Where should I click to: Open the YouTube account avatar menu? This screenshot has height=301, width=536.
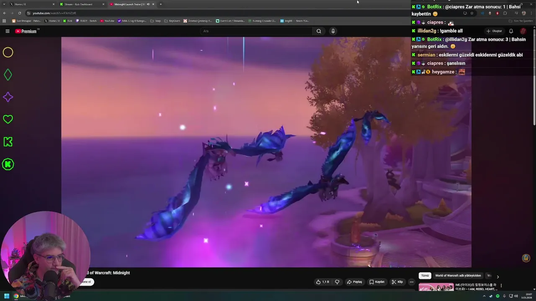523,31
